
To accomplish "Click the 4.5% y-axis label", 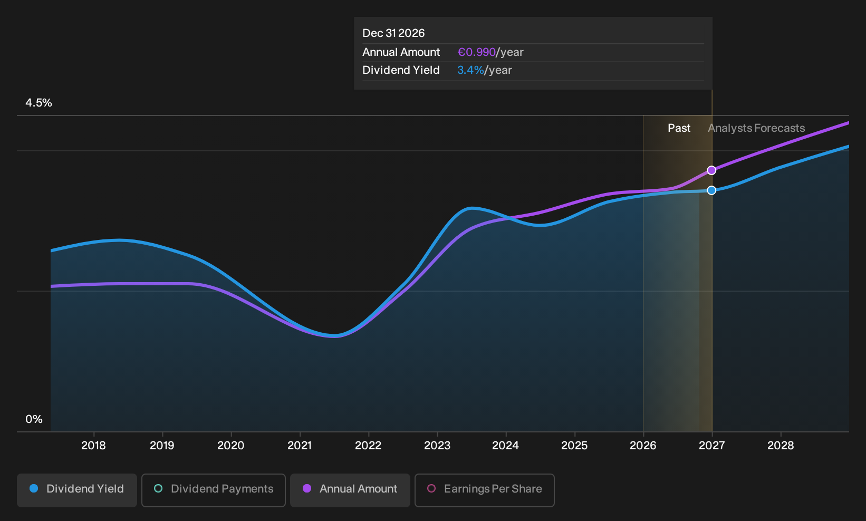I will click(39, 103).
